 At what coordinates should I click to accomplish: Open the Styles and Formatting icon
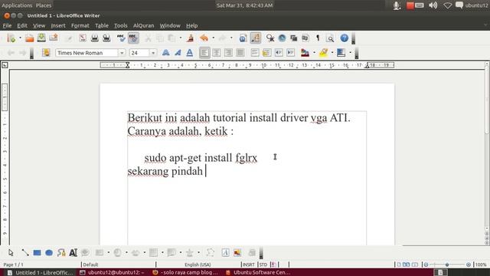(46, 53)
